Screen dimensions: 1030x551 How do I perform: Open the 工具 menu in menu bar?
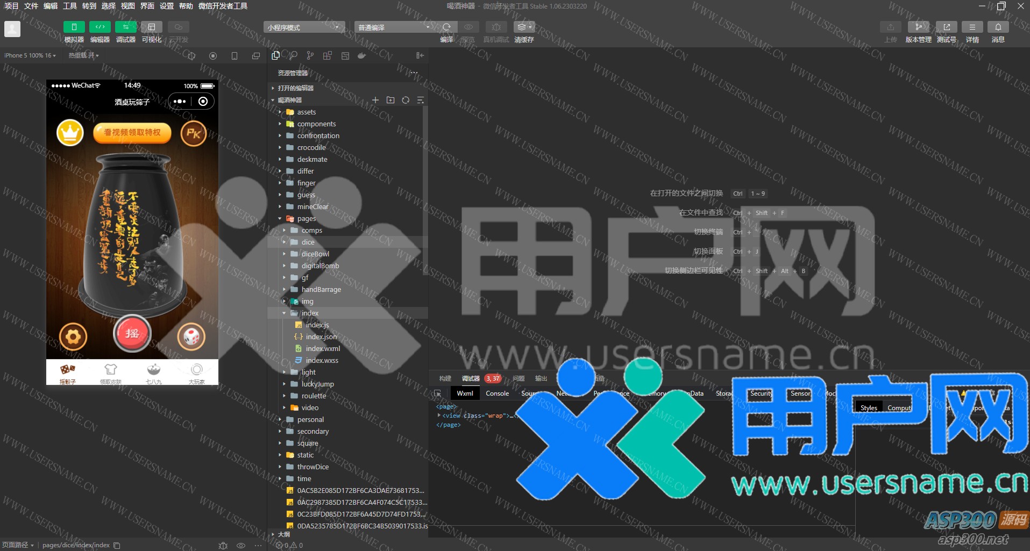click(70, 6)
